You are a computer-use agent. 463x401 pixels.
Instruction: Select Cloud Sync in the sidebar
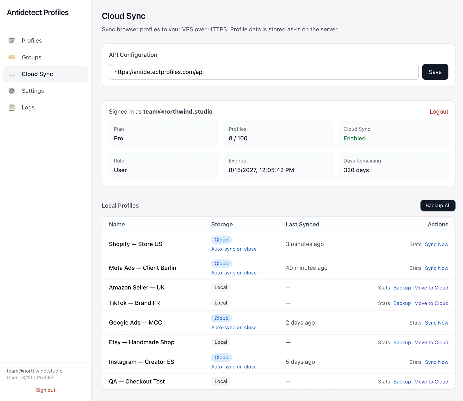pos(46,74)
